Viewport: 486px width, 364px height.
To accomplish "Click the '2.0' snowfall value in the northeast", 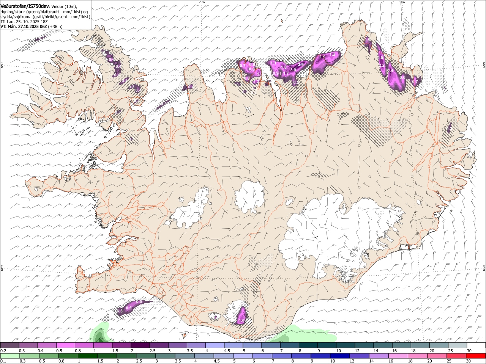I will [x=381, y=58].
